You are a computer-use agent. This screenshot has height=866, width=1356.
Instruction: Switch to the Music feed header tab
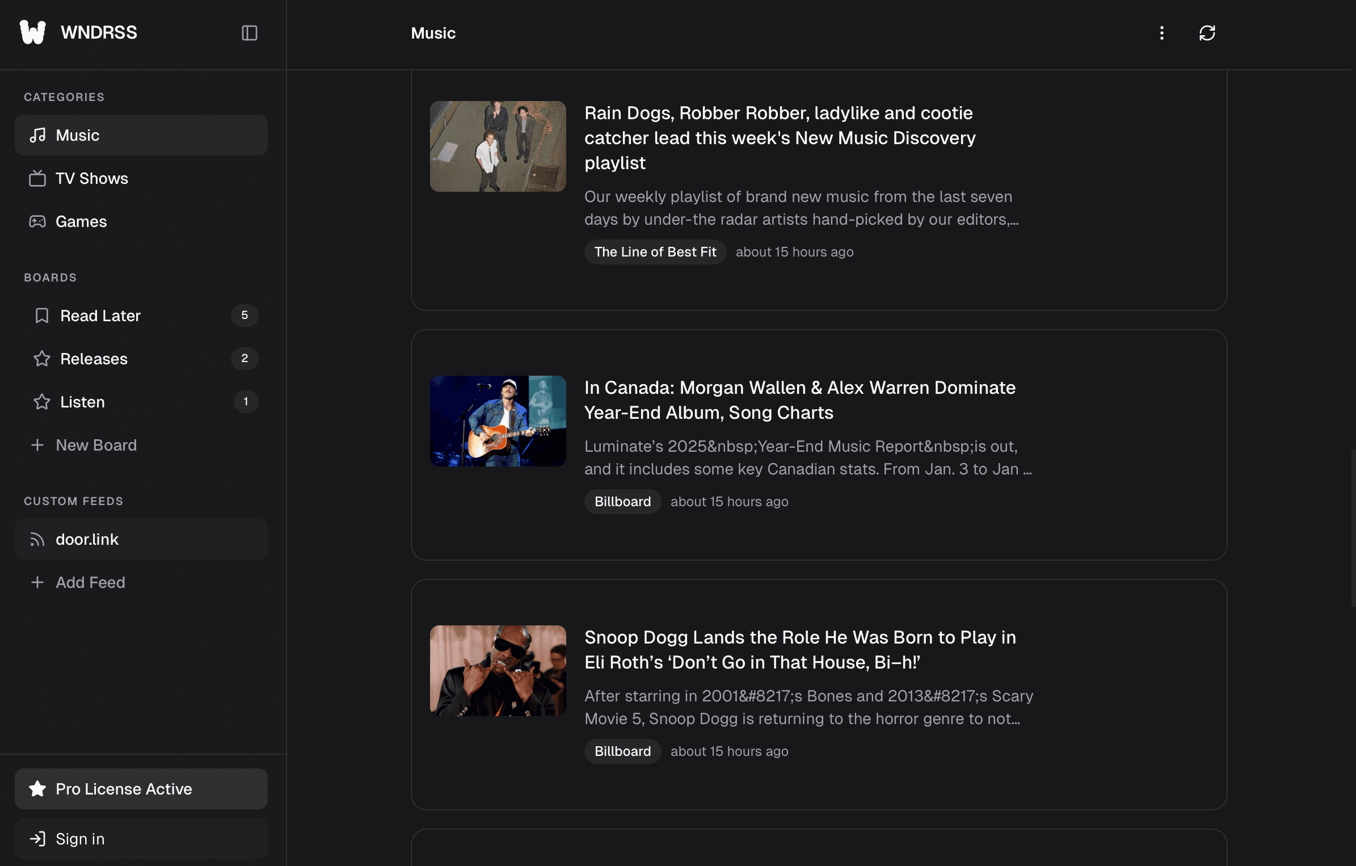pos(433,33)
